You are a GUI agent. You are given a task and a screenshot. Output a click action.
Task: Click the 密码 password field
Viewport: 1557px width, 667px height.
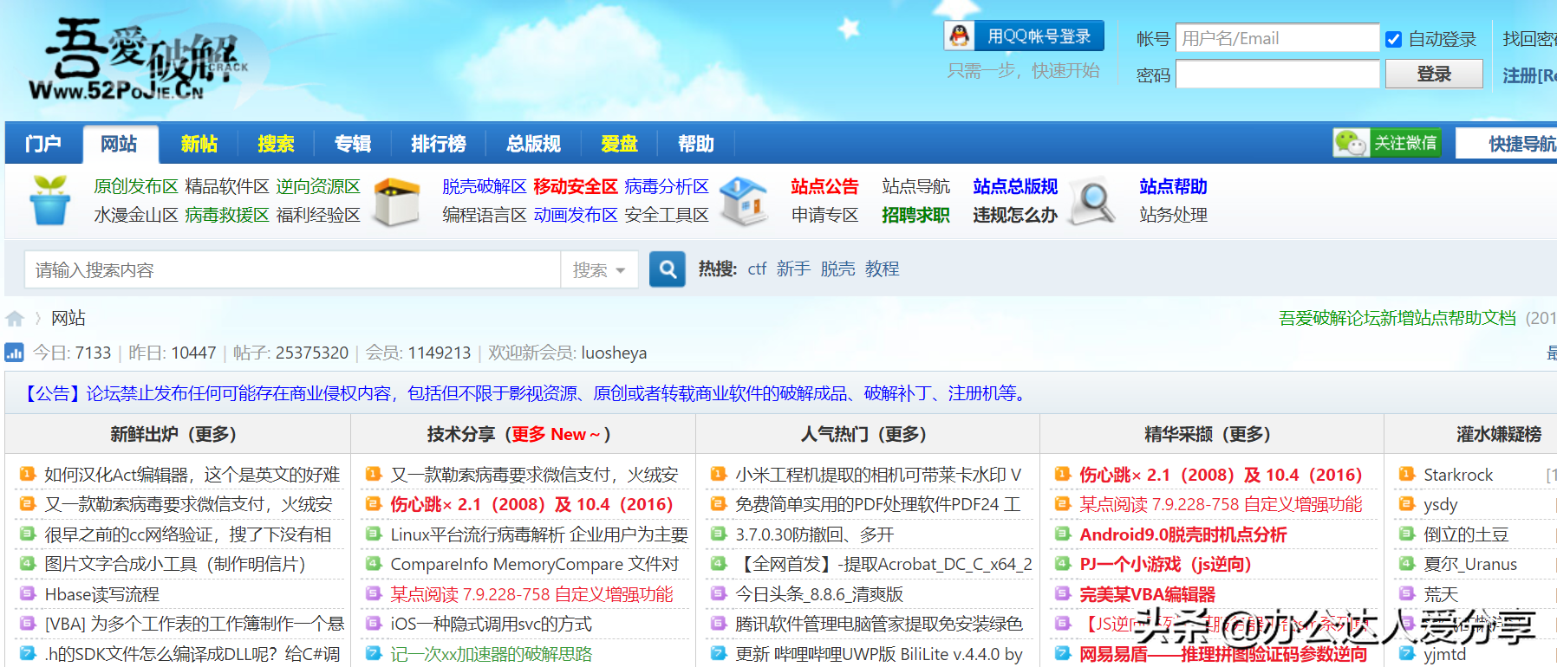click(1277, 74)
